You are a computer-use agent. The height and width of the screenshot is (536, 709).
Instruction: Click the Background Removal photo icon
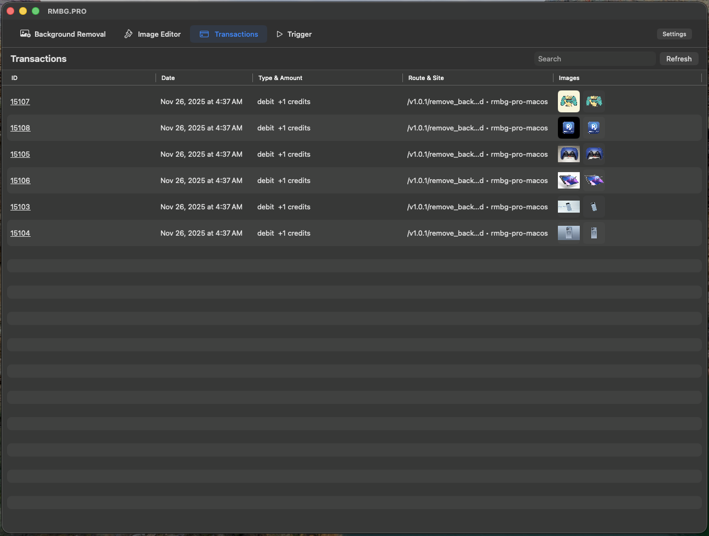pyautogui.click(x=25, y=34)
